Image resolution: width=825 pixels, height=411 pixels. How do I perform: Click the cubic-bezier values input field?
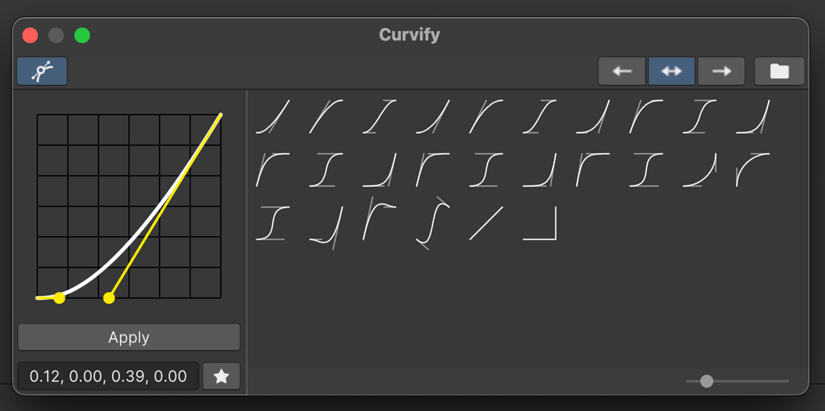tap(107, 376)
